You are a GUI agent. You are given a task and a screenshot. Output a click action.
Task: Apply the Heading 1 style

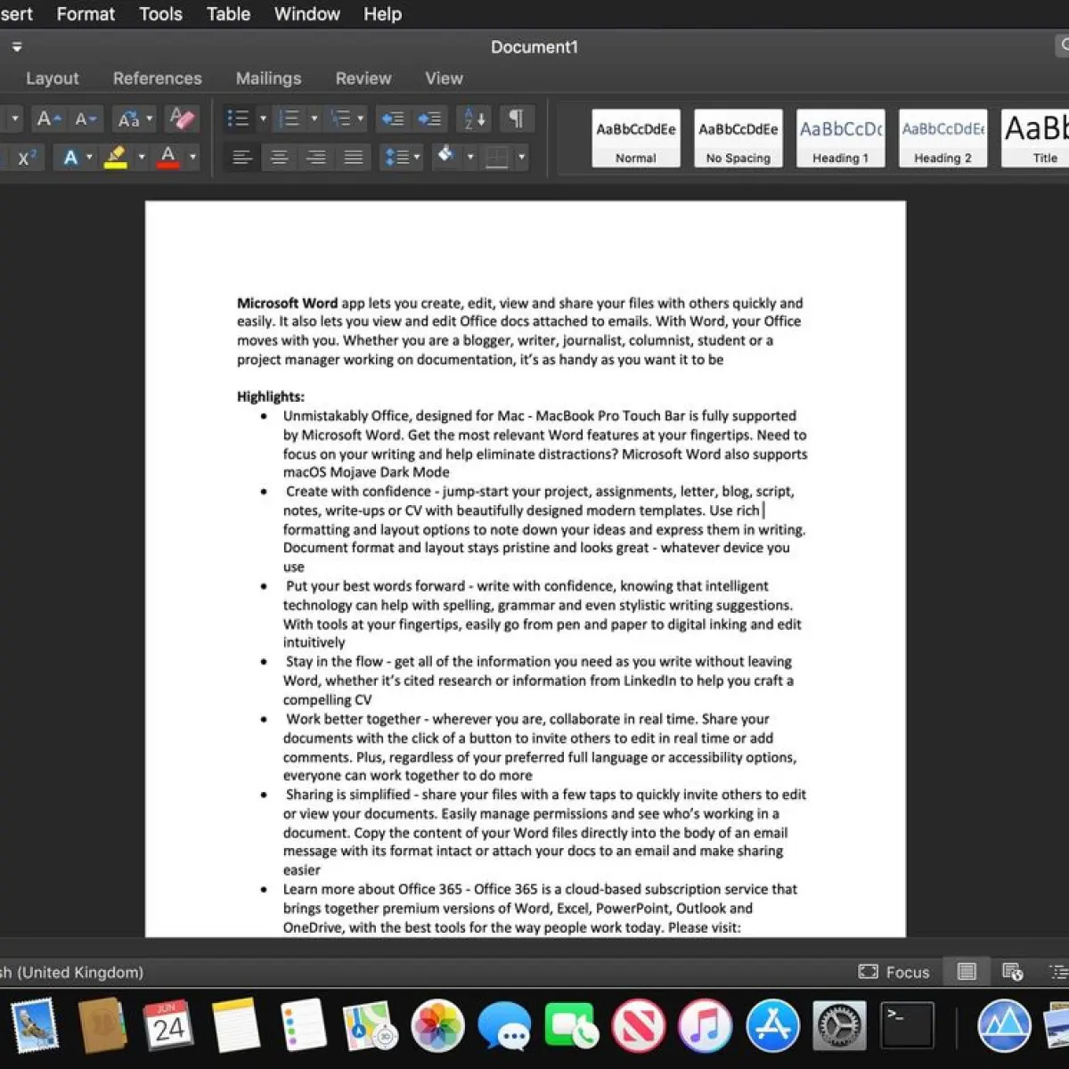(841, 138)
